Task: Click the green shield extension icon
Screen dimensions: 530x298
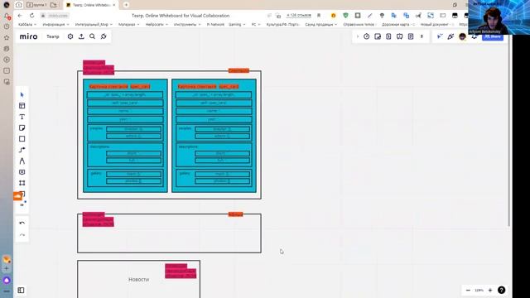Action: click(x=345, y=15)
